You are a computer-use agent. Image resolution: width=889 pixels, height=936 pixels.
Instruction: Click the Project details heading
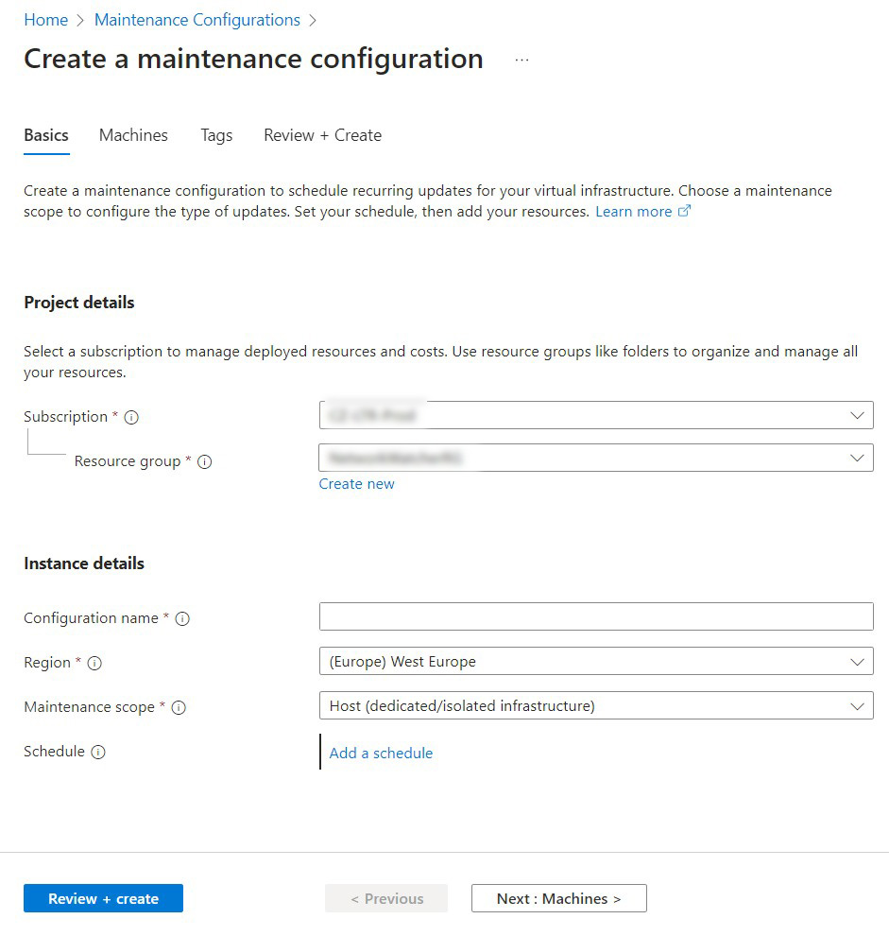click(79, 303)
